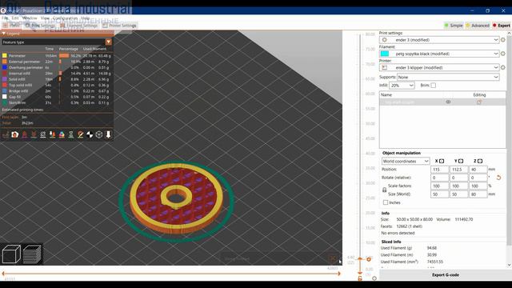Viewport: 512px width, 288px height.
Task: Open Filament preset gear icon
Action: pos(503,54)
